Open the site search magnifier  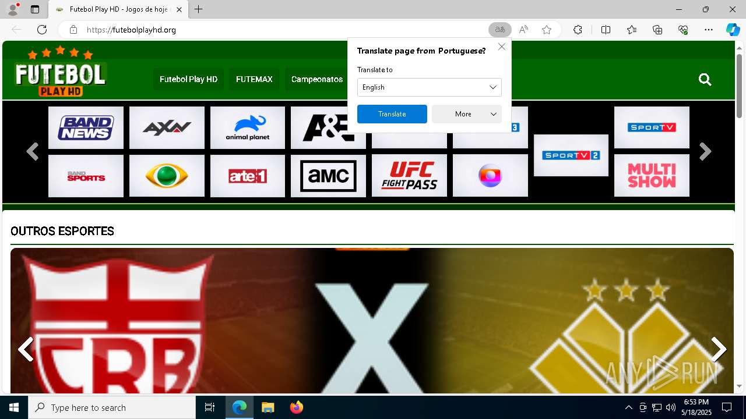point(705,80)
